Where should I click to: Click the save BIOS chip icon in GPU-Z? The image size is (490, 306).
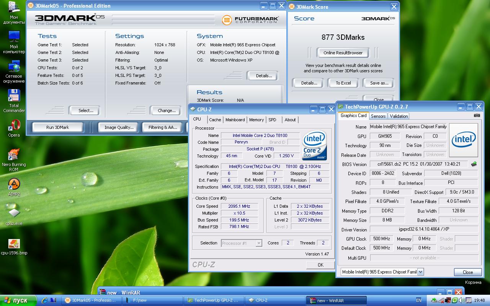tap(474, 164)
